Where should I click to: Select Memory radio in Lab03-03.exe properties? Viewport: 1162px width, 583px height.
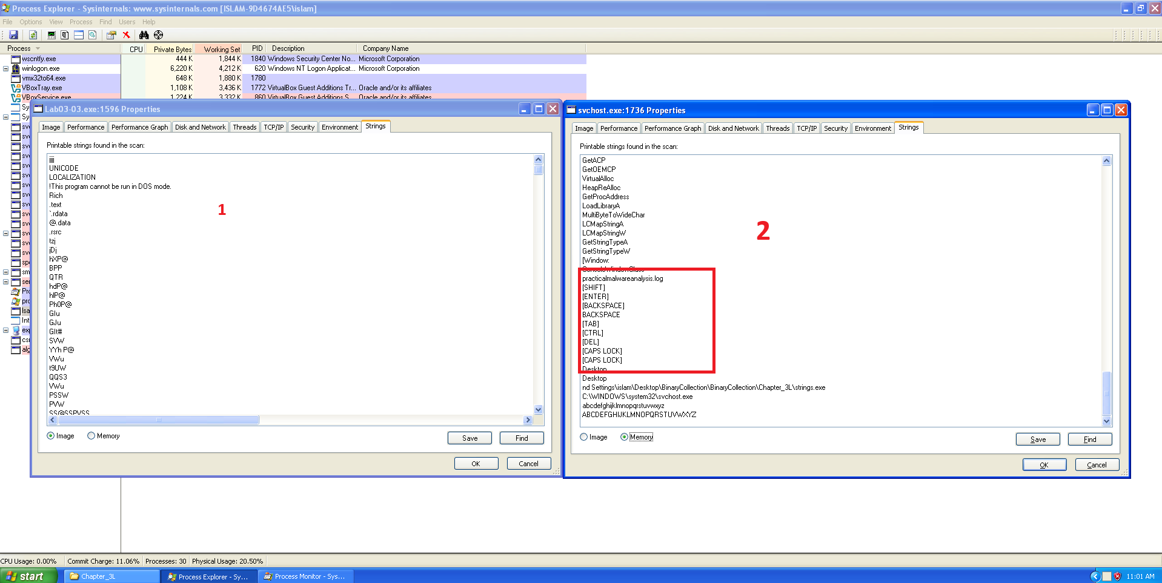coord(91,436)
